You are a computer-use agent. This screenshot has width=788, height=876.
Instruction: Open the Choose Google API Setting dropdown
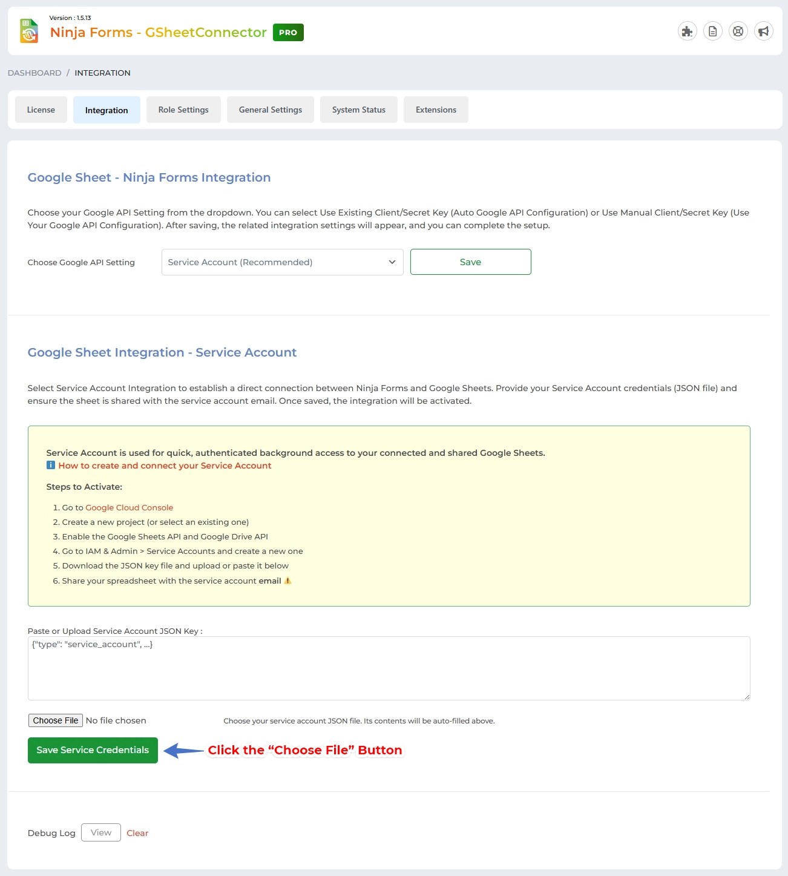(x=282, y=262)
